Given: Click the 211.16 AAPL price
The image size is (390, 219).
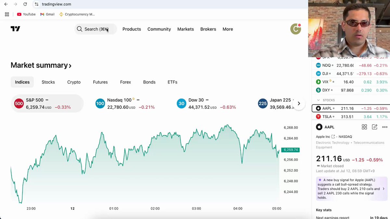Looking at the screenshot, I should [x=329, y=159].
